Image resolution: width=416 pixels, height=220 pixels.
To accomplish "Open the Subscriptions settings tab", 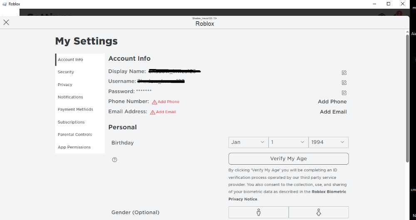I will click(80, 122).
